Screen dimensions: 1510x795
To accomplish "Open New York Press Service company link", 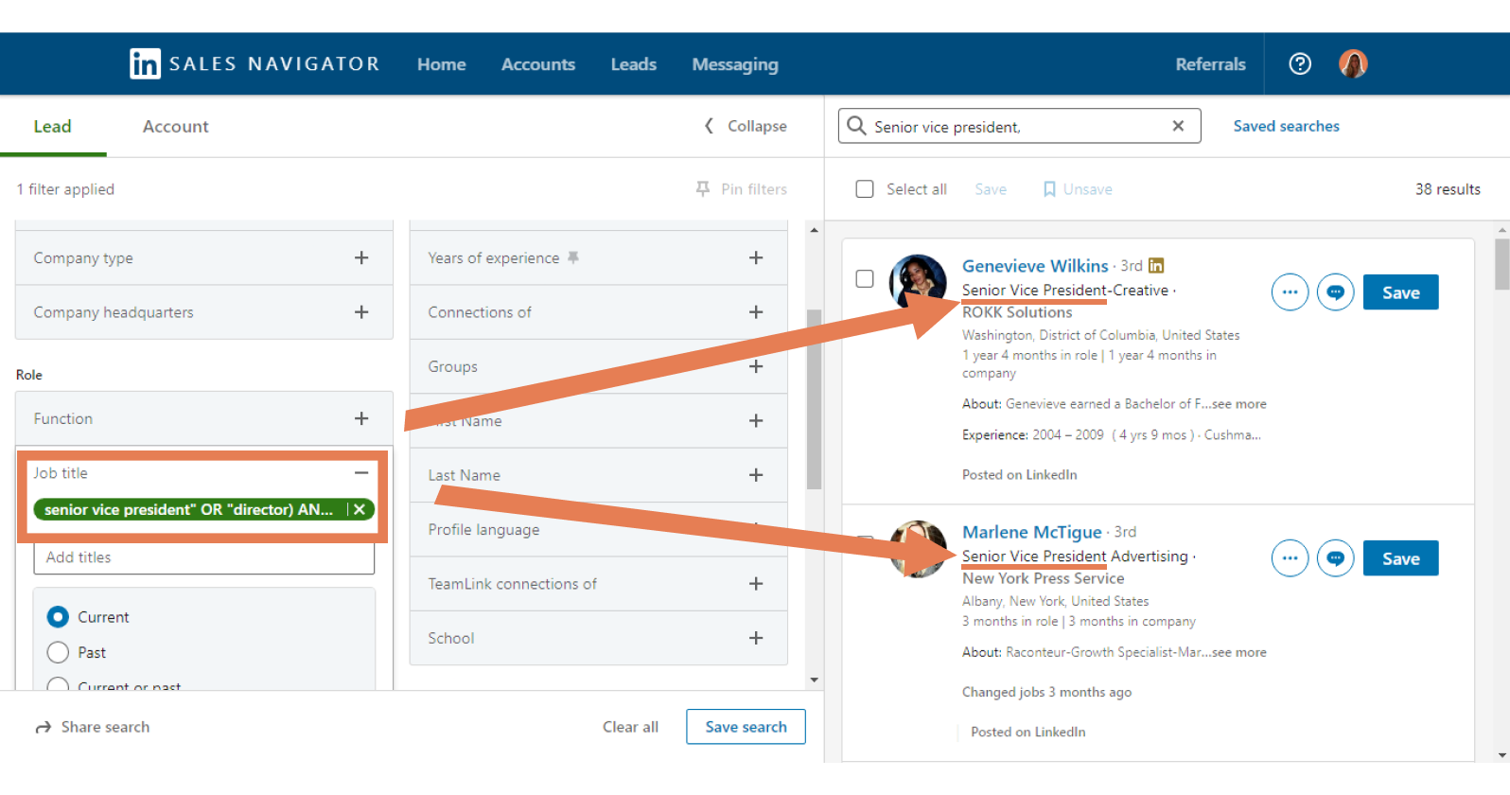I will click(x=1044, y=578).
